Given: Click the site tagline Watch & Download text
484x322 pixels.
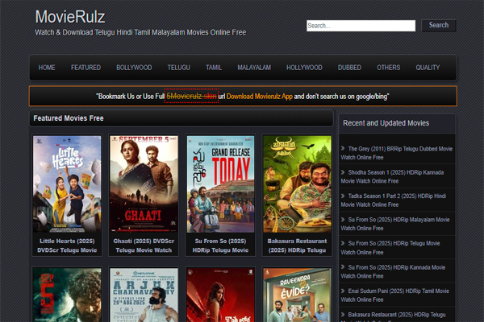Looking at the screenshot, I should coord(140,32).
